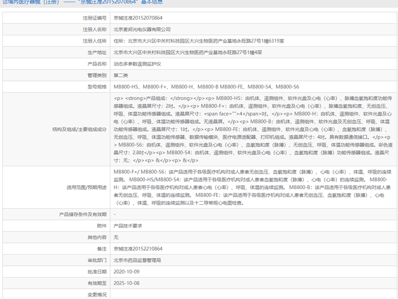Click the intended use paragraph starting MB800-F+/
This screenshot has width=398, height=299.
tap(252, 188)
